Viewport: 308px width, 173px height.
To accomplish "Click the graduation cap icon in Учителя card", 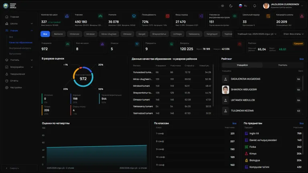I will [134, 16].
